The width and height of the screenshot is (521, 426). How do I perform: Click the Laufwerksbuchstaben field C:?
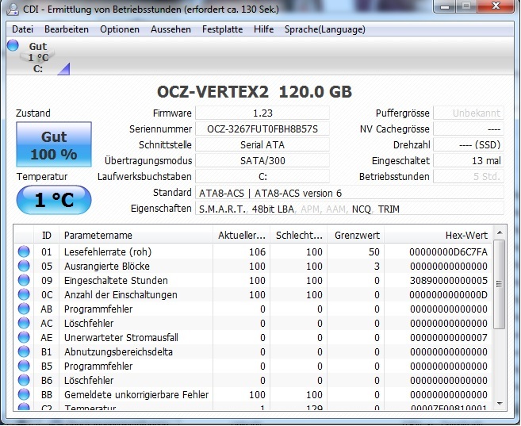tap(262, 177)
